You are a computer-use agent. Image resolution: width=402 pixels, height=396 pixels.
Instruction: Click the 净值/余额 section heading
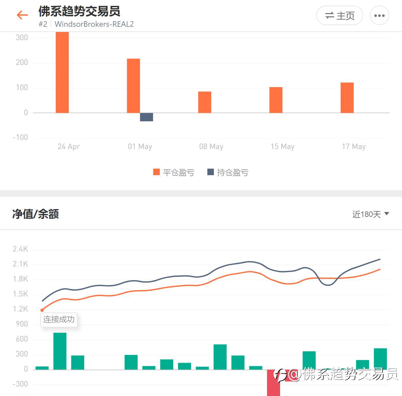click(36, 214)
